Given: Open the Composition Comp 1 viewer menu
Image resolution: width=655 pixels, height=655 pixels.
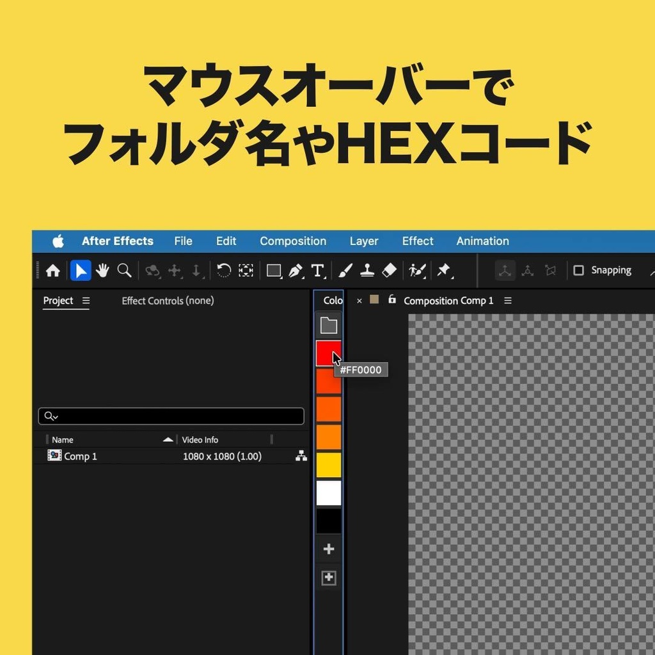Looking at the screenshot, I should pos(507,300).
